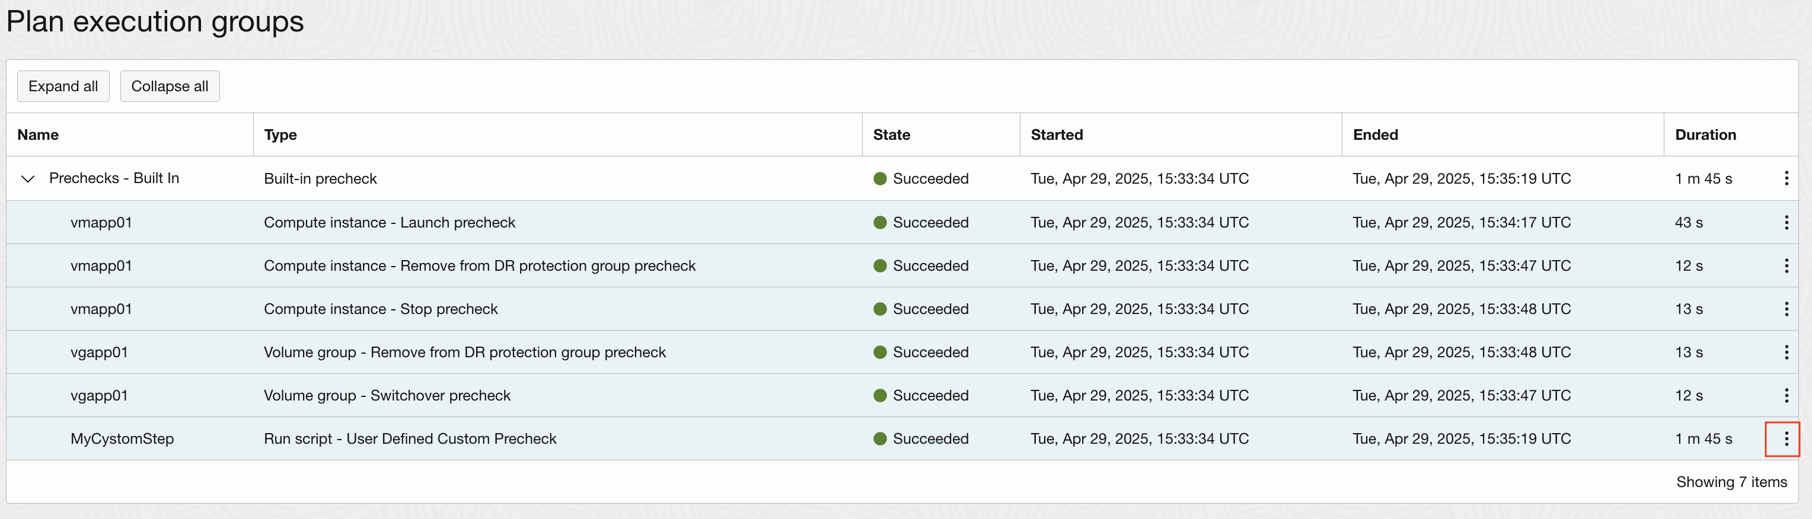The width and height of the screenshot is (1812, 519).
Task: Select the Prechecks - Built In group name
Action: coord(114,178)
